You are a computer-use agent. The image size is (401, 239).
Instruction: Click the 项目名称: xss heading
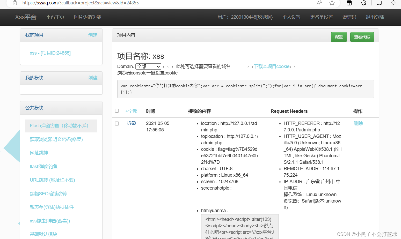coord(141,56)
